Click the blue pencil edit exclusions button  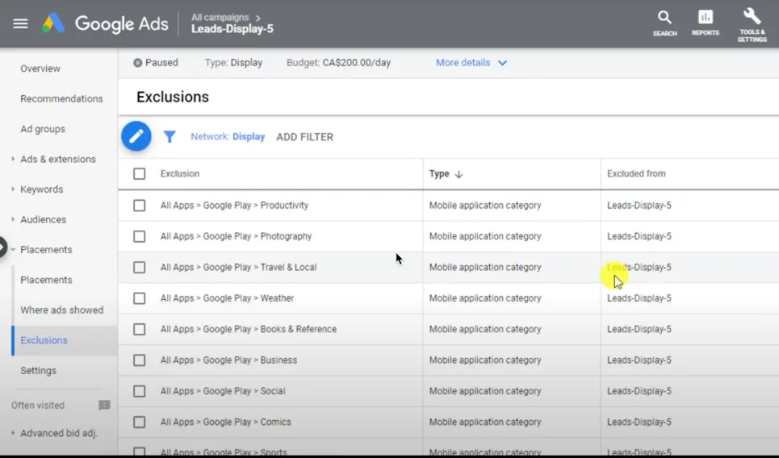136,136
